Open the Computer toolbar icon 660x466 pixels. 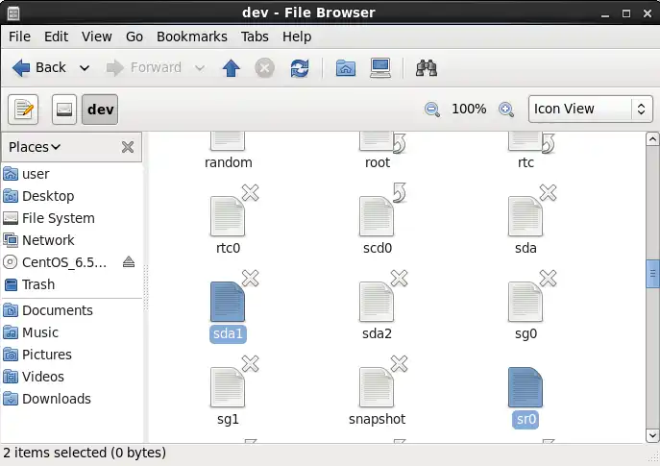380,68
